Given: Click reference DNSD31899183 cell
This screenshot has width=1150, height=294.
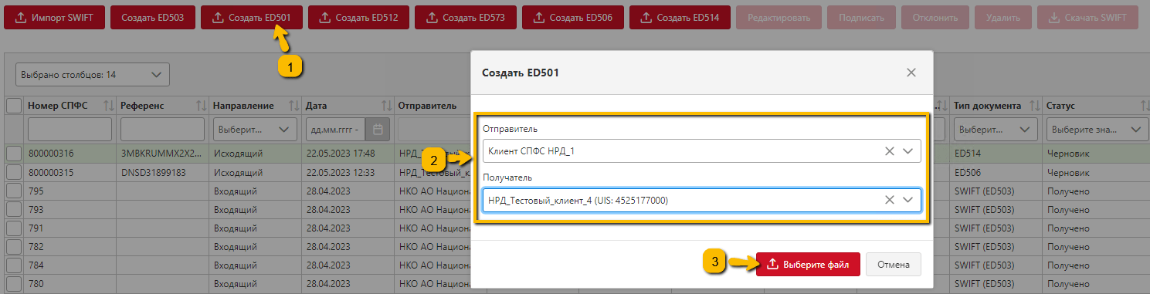Looking at the screenshot, I should tap(163, 172).
